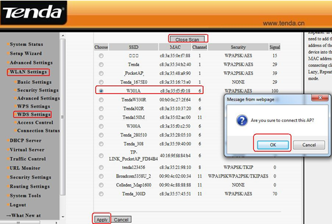Open Routing Settings menu
Screen dimensions: 332x224
pos(30,186)
